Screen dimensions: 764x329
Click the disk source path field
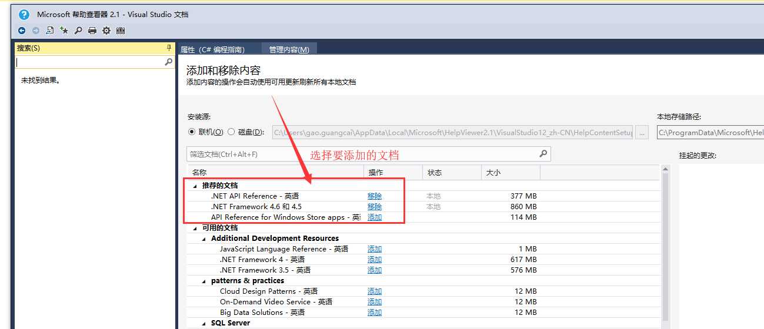tap(452, 132)
